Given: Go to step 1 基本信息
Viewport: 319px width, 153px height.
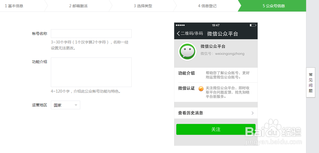Looking at the screenshot, I should pyautogui.click(x=14, y=6).
